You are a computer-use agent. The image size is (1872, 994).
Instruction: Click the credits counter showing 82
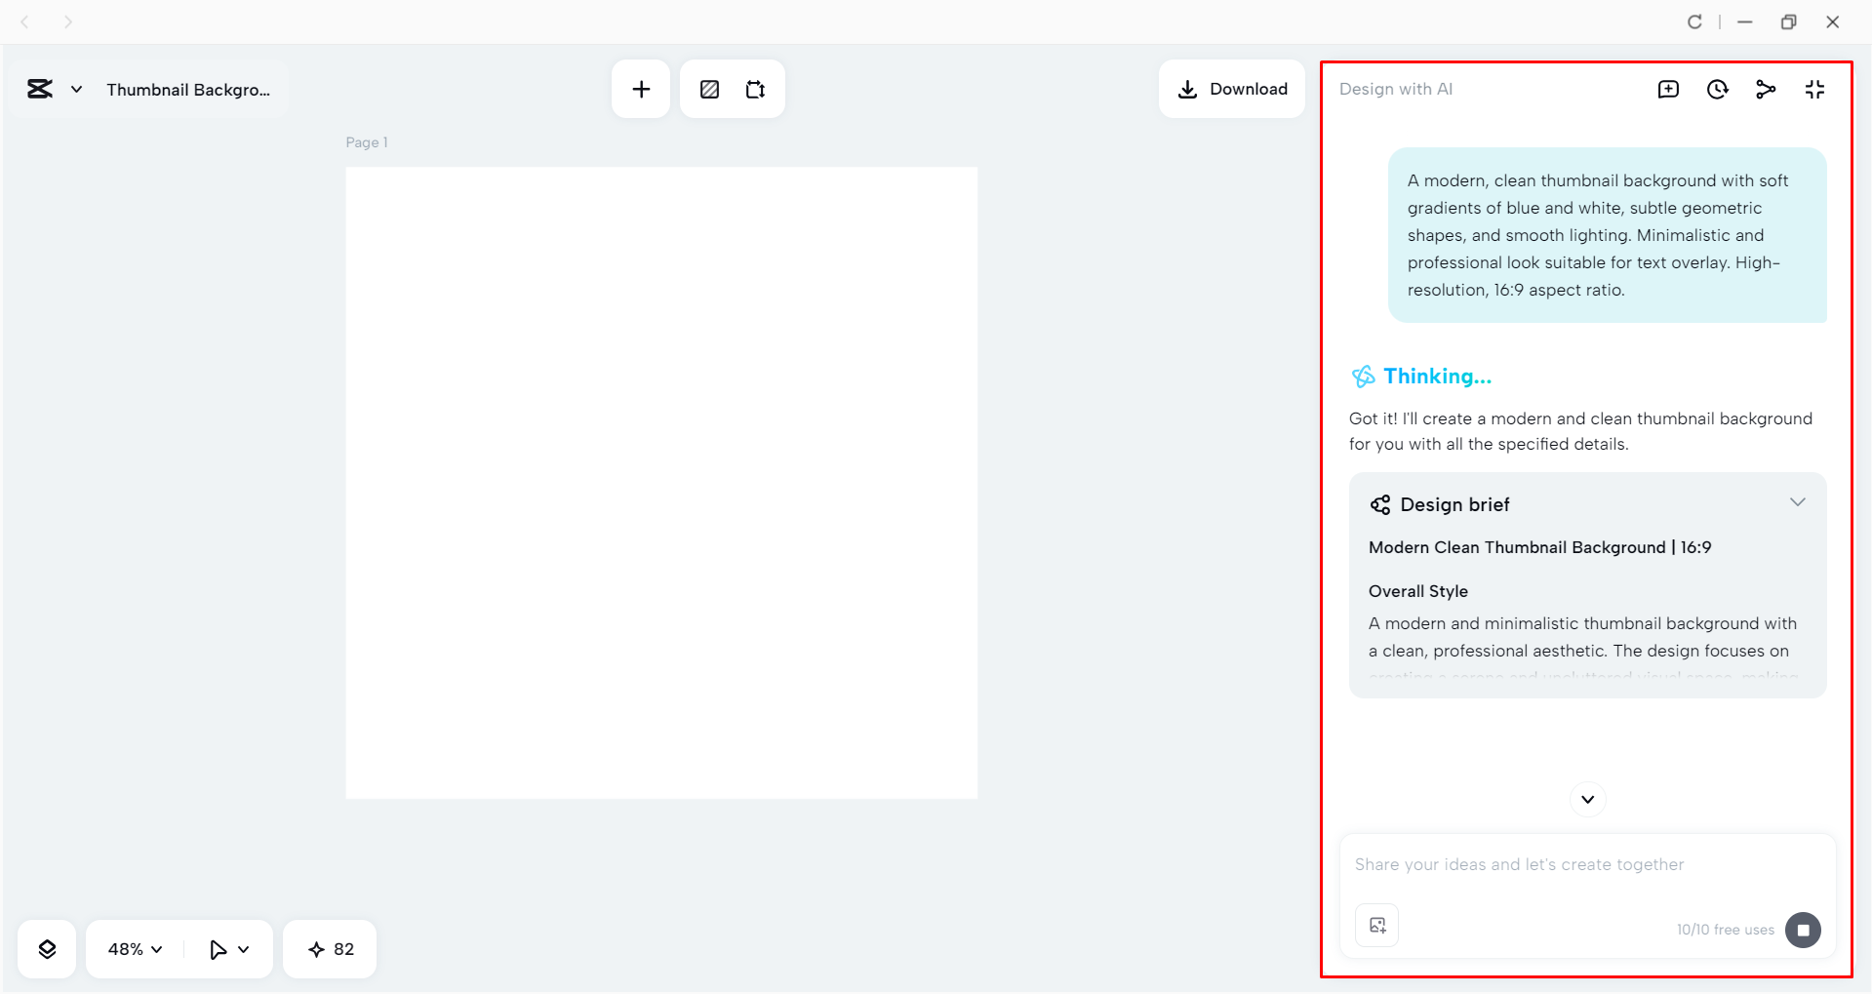(x=329, y=948)
